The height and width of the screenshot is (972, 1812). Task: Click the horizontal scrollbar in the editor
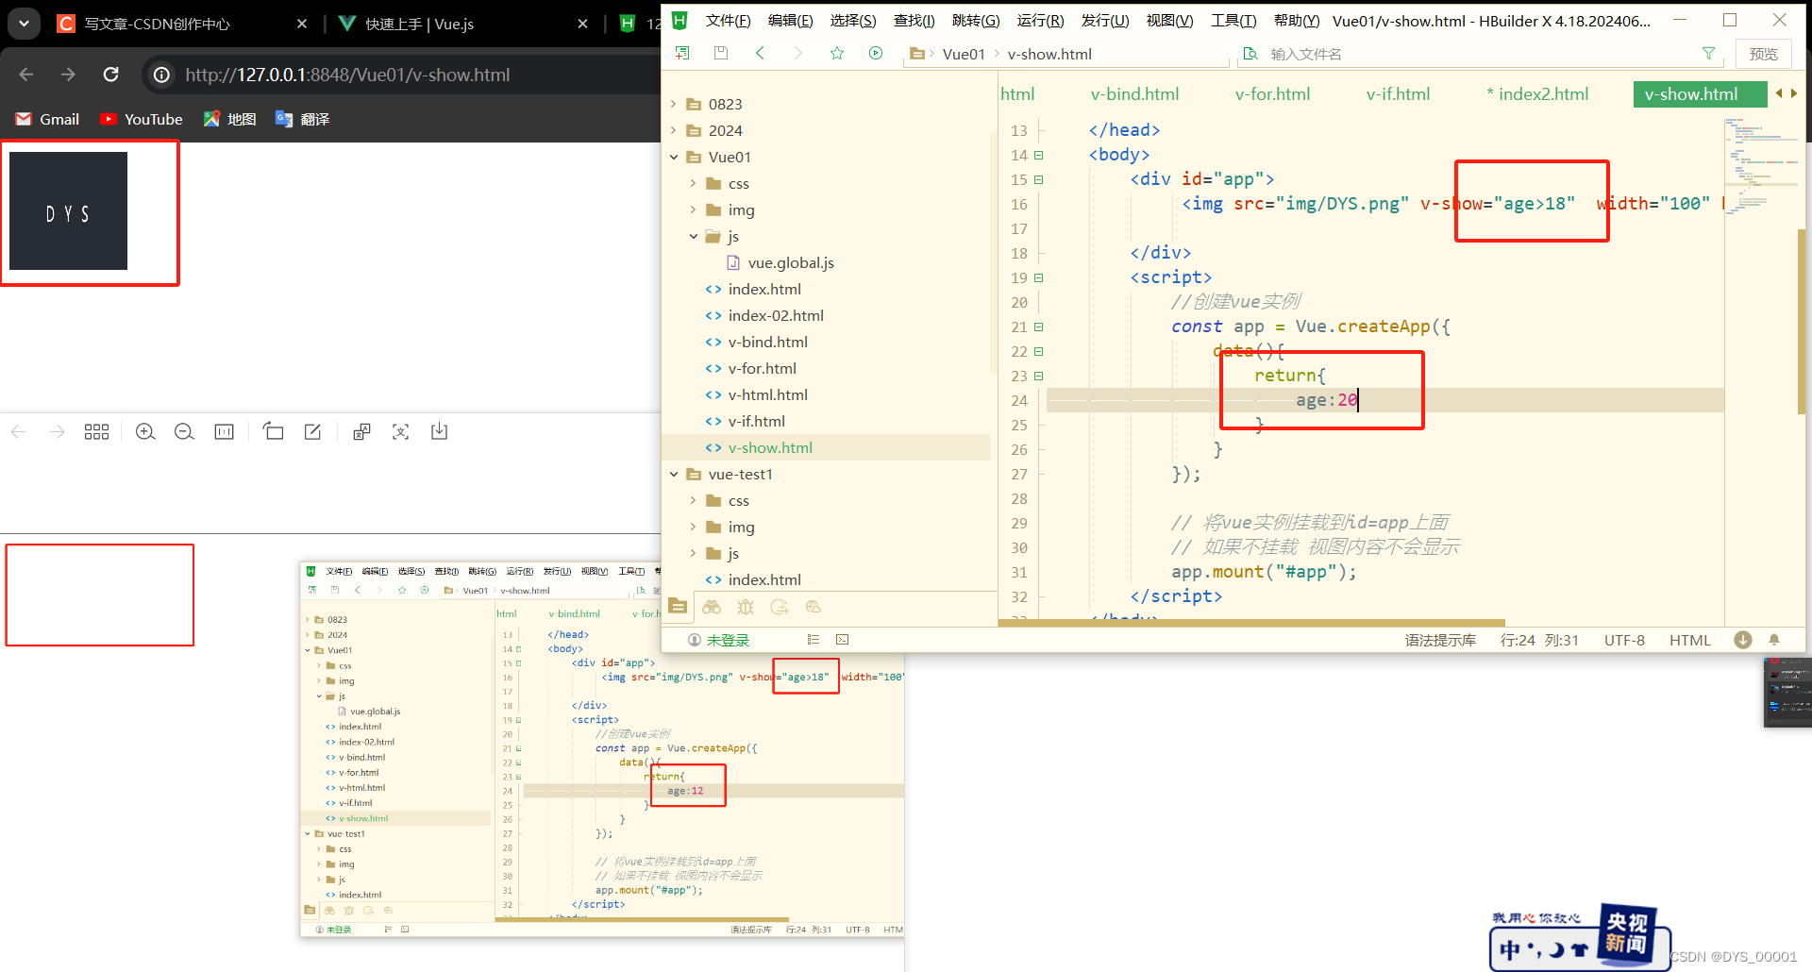tap(1251, 623)
